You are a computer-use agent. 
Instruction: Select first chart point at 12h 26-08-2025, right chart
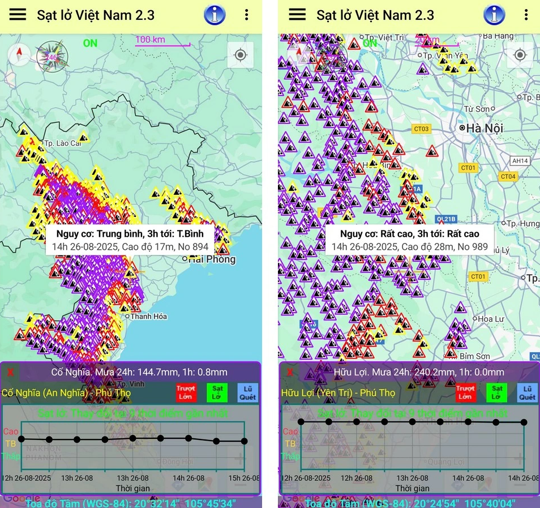301,421
